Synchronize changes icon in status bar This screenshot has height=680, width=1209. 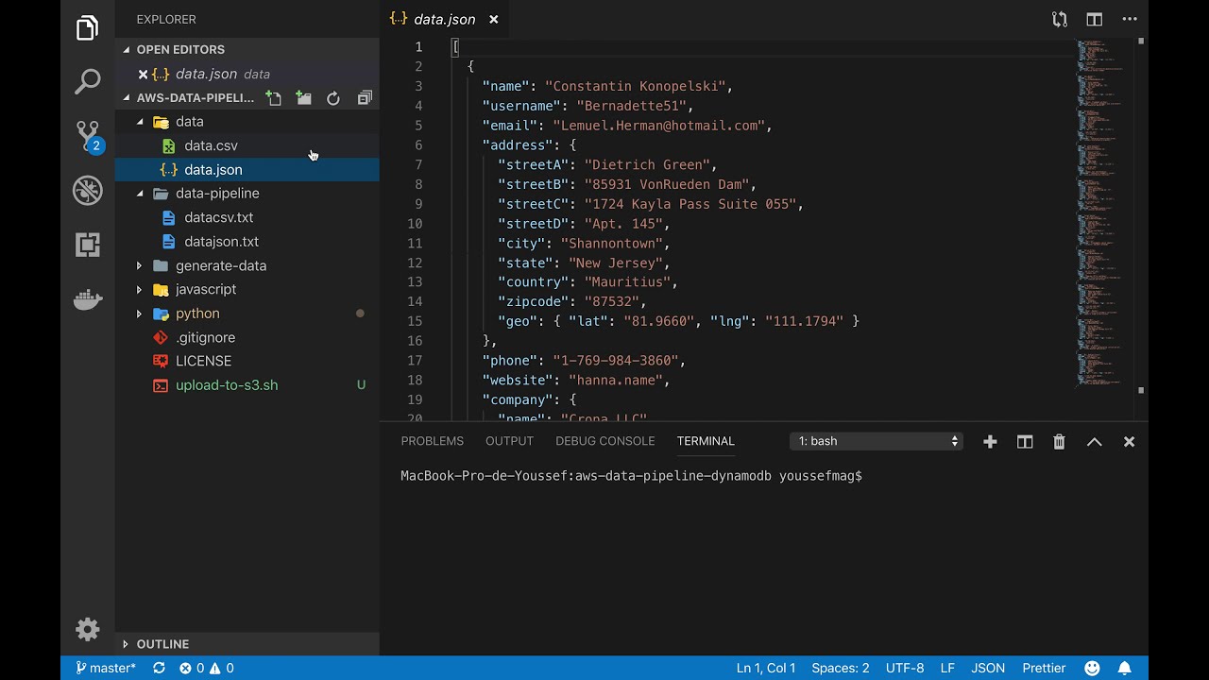click(x=159, y=668)
